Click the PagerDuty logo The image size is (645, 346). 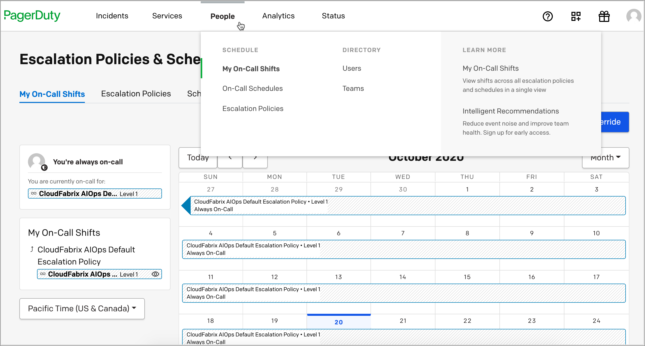point(32,16)
